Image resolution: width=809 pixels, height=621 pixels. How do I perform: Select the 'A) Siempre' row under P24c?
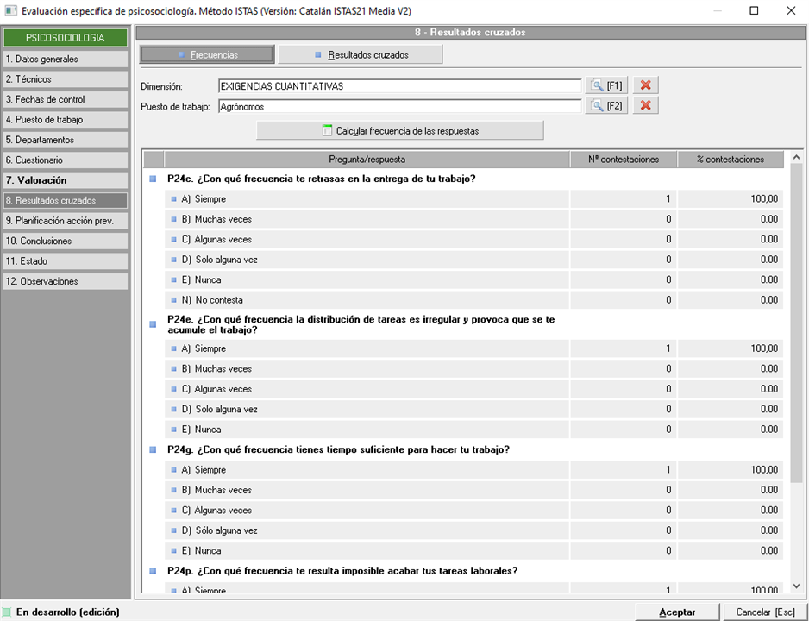tap(367, 199)
